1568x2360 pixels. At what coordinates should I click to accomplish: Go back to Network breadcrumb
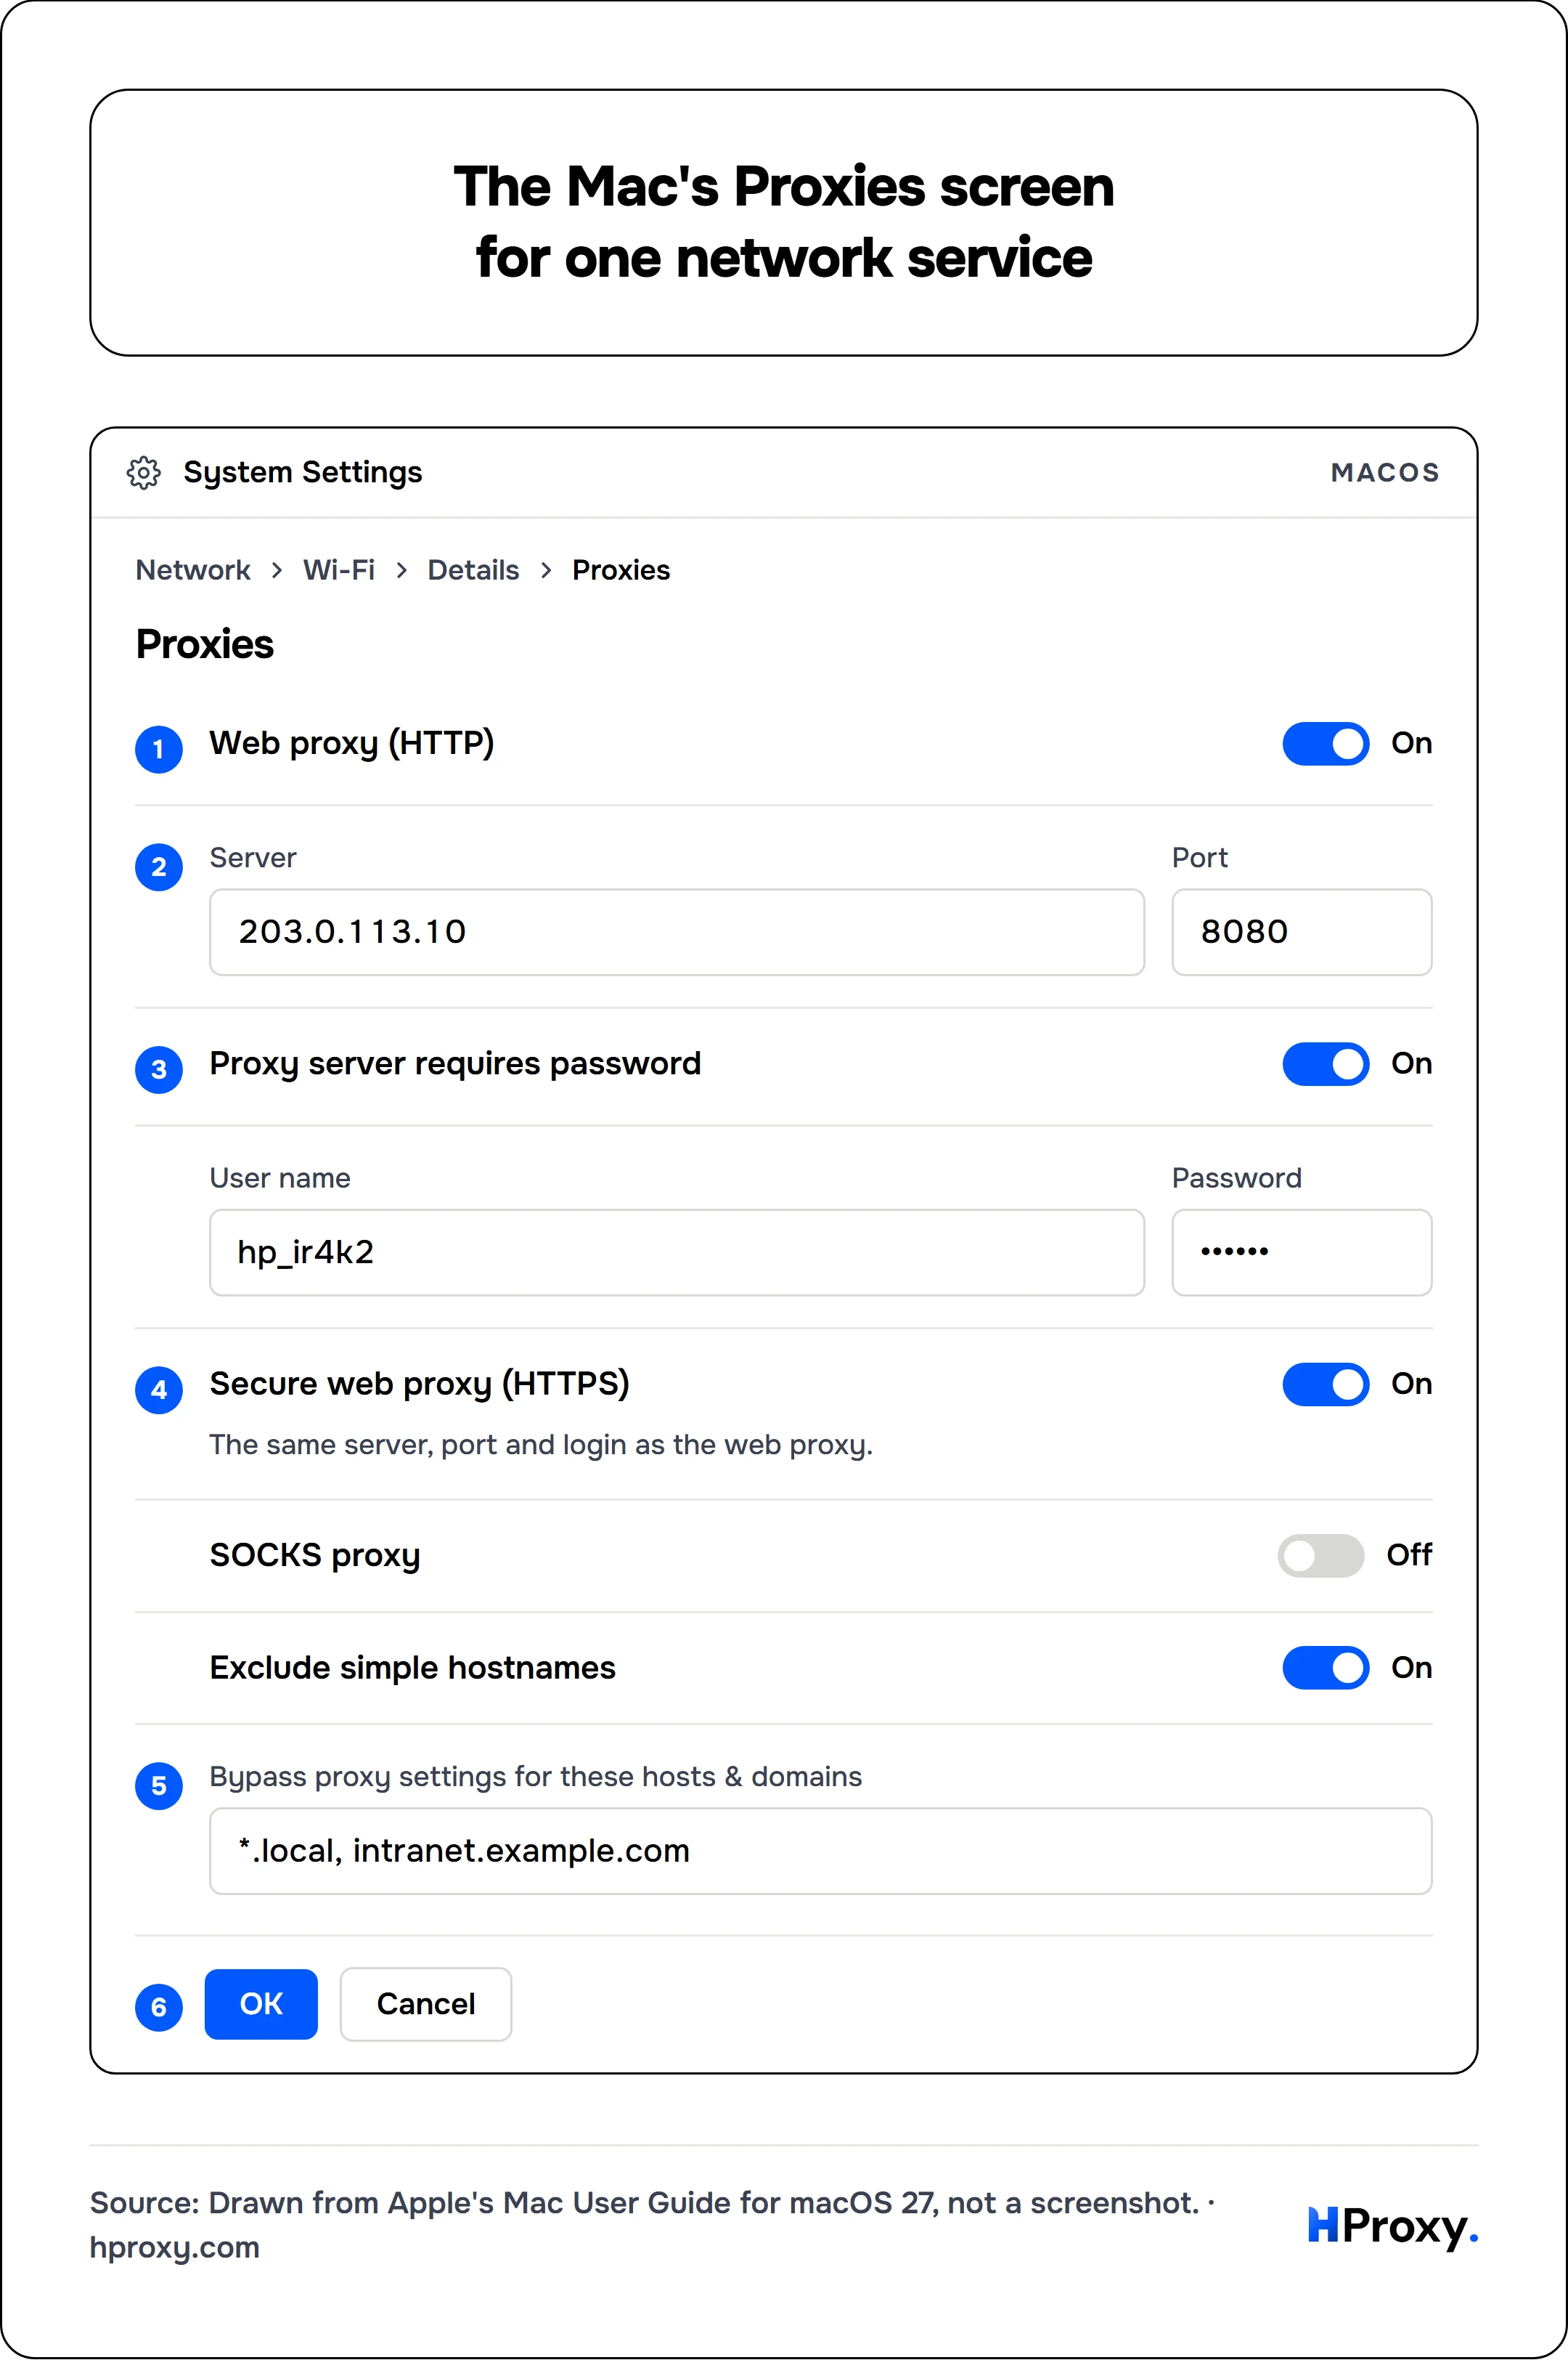pyautogui.click(x=193, y=570)
